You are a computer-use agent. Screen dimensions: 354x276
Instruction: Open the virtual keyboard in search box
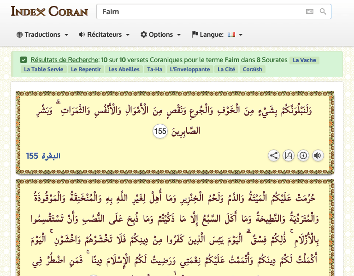pos(310,12)
